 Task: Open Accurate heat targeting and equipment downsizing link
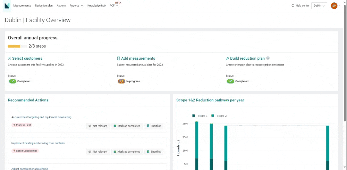(x=41, y=117)
